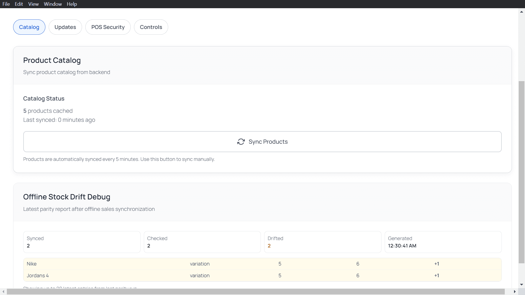Click the 'Last synced: 0 minutes ago' text
This screenshot has height=295, width=525.
click(59, 120)
